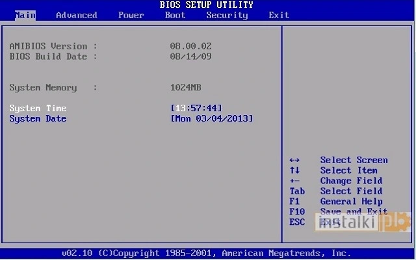This screenshot has height=260, width=416.
Task: Click the Select Item help text
Action: coord(348,170)
